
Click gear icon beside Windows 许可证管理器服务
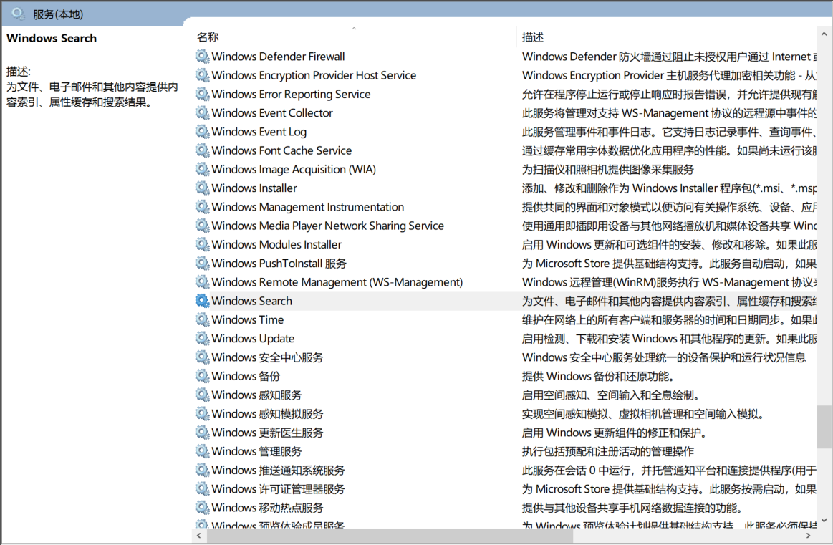click(x=202, y=488)
